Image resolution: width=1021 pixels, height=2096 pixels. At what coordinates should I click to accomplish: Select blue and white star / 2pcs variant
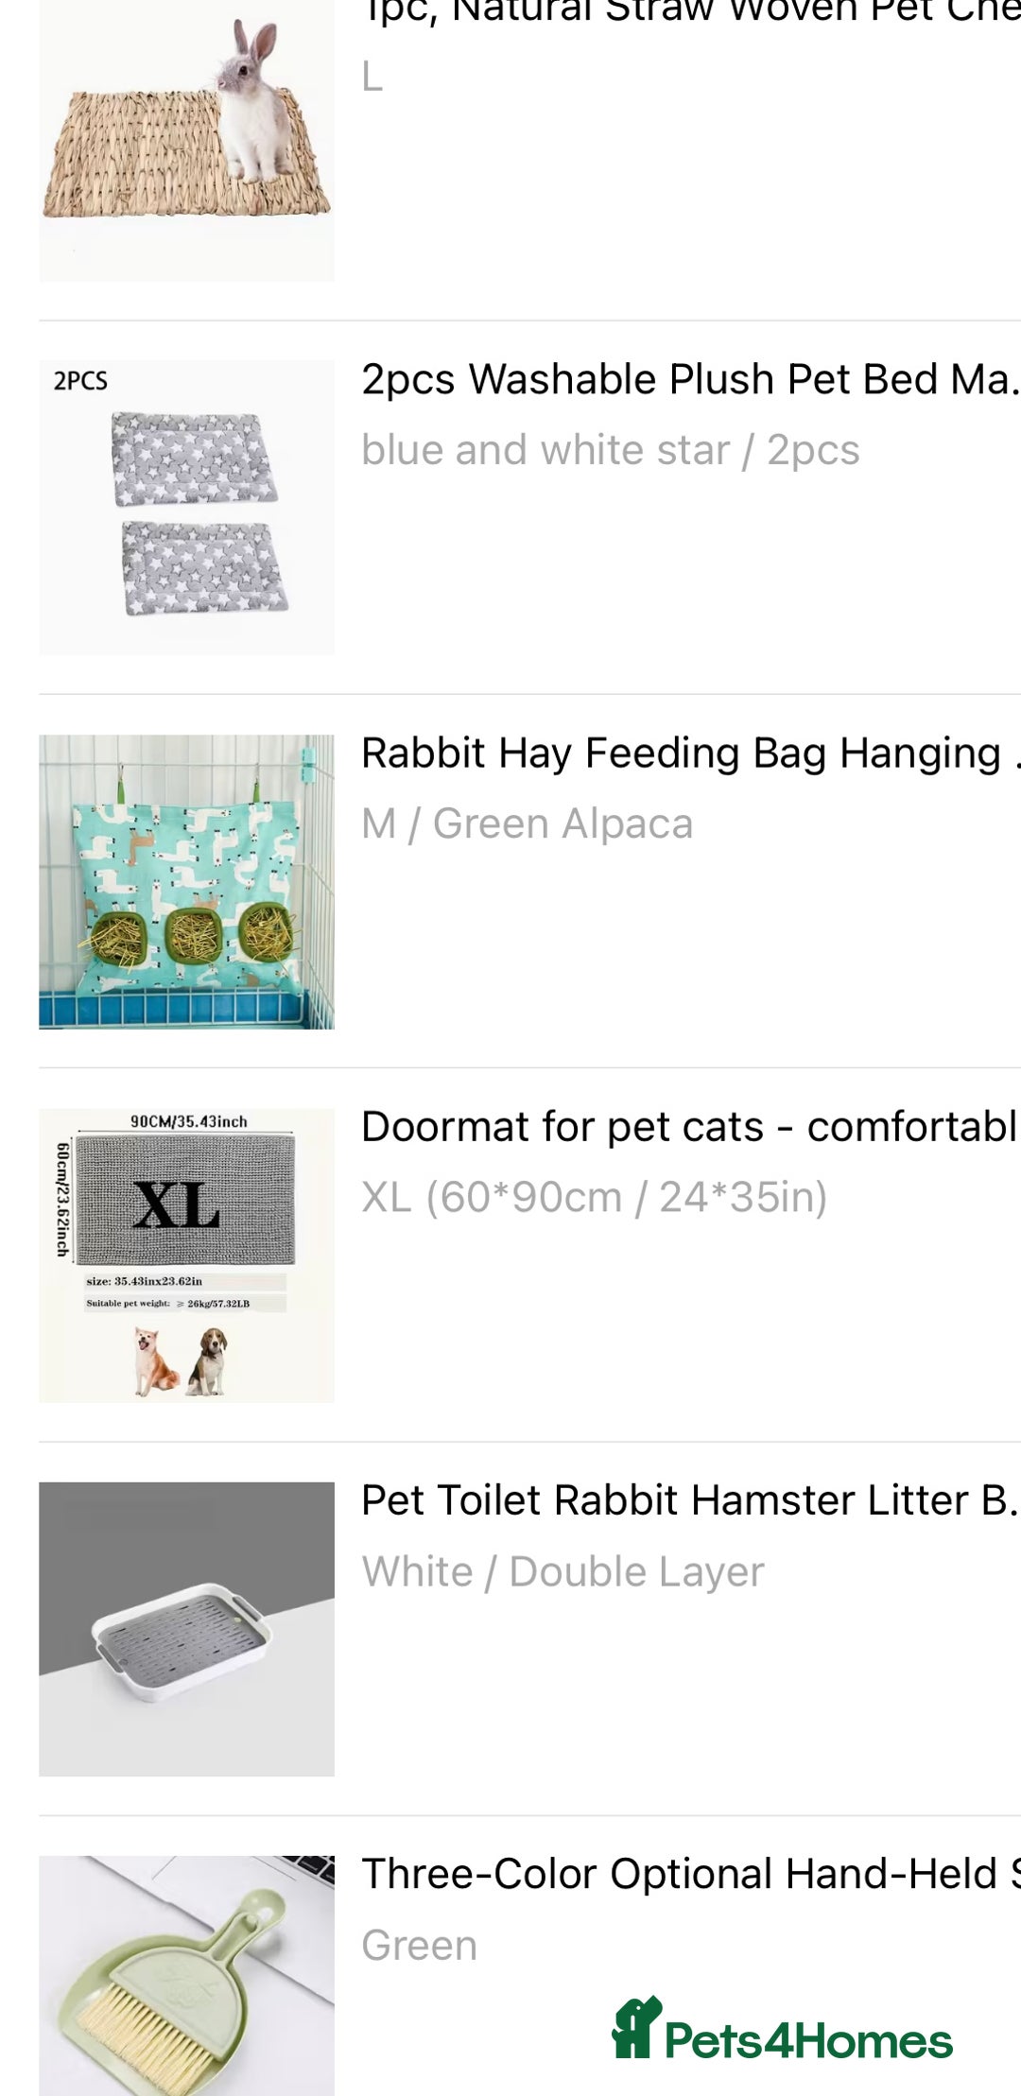(611, 450)
